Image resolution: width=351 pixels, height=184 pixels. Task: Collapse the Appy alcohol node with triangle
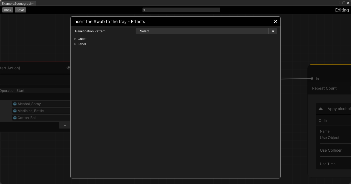click(x=320, y=109)
